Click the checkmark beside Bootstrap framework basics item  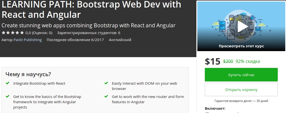pyautogui.click(x=7, y=96)
